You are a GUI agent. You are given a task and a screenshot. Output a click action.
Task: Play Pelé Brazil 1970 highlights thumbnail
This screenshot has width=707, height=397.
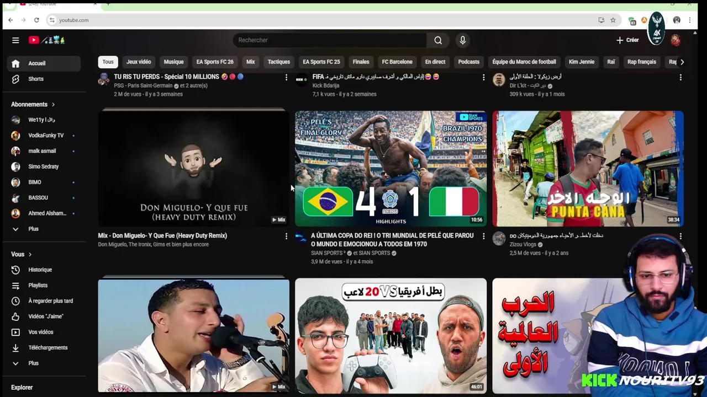[x=391, y=168]
